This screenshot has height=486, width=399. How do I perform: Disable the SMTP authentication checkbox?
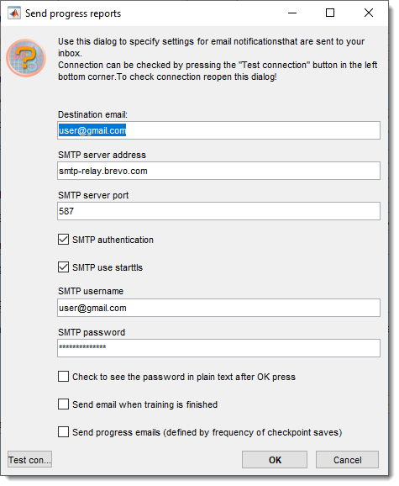pyautogui.click(x=64, y=240)
